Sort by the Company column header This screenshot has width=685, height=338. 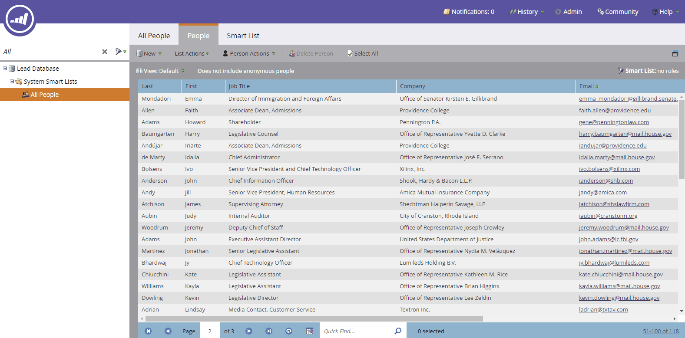(486, 86)
